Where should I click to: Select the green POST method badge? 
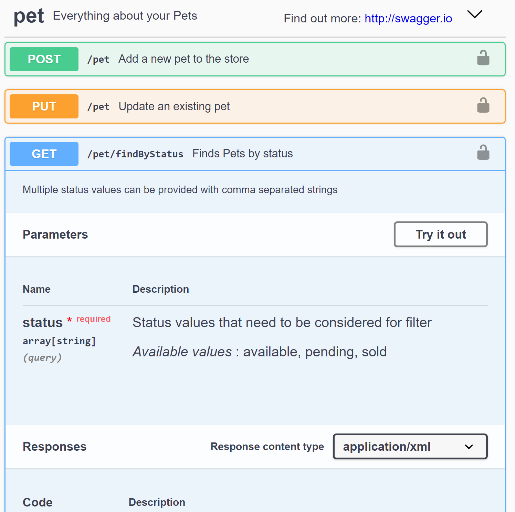click(x=44, y=59)
